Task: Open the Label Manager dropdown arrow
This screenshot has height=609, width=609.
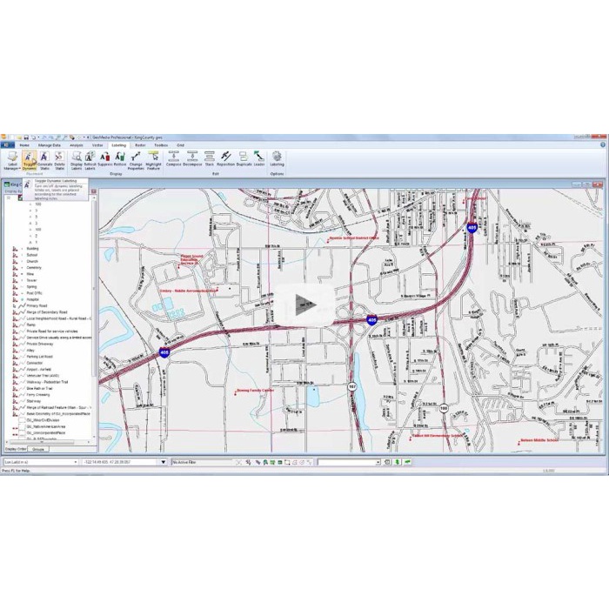Action: click(x=20, y=169)
